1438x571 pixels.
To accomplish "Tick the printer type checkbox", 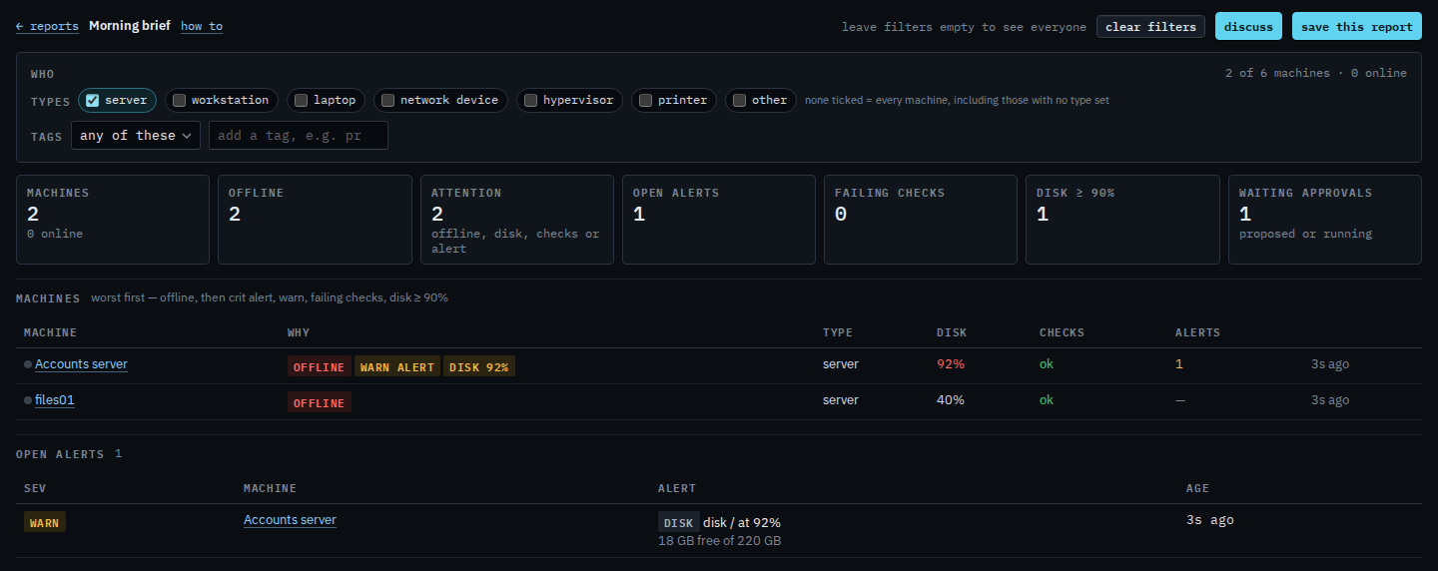I will tap(646, 100).
